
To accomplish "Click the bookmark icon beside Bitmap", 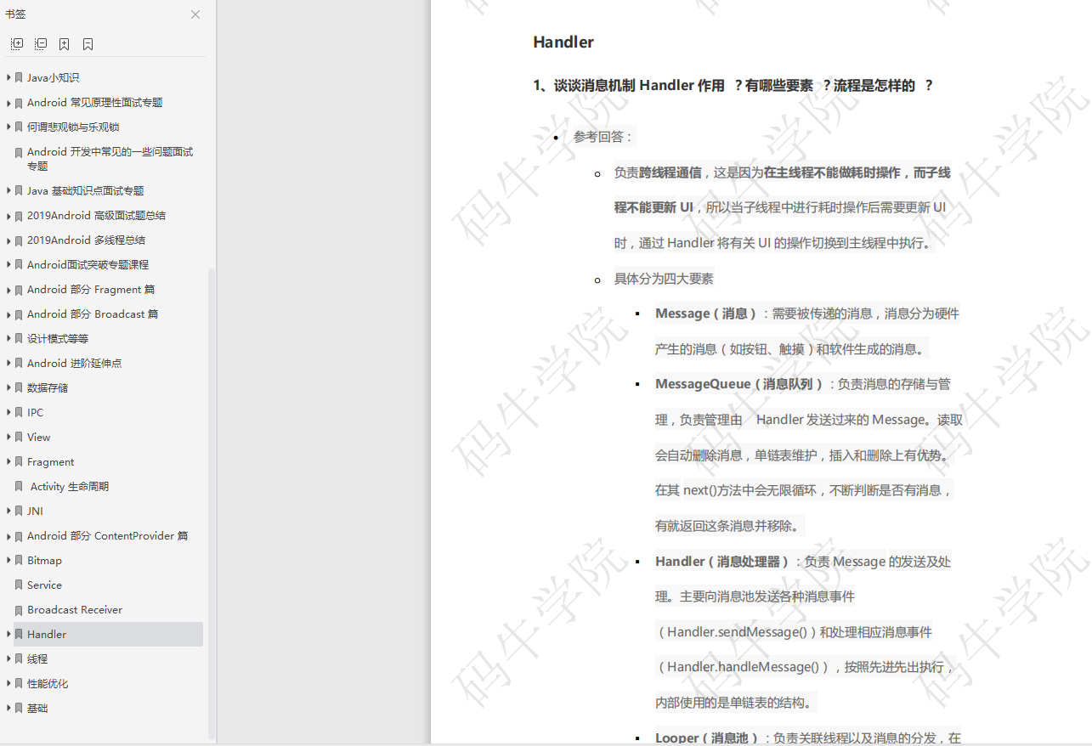I will pyautogui.click(x=19, y=560).
